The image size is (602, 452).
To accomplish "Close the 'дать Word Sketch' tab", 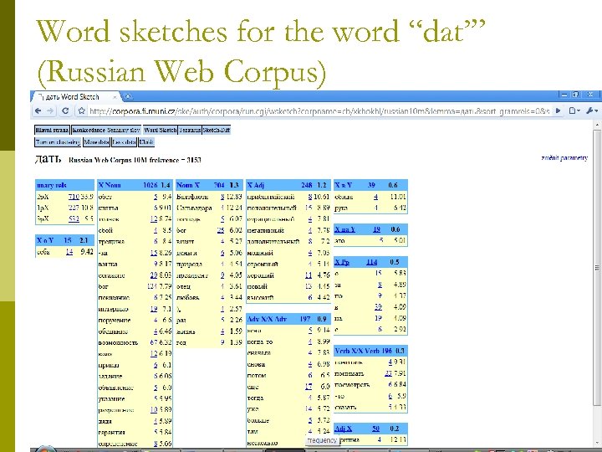I will coord(115,97).
